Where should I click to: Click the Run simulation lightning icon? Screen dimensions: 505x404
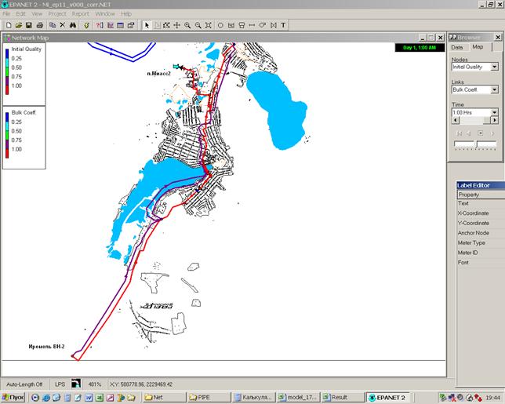(x=85, y=25)
